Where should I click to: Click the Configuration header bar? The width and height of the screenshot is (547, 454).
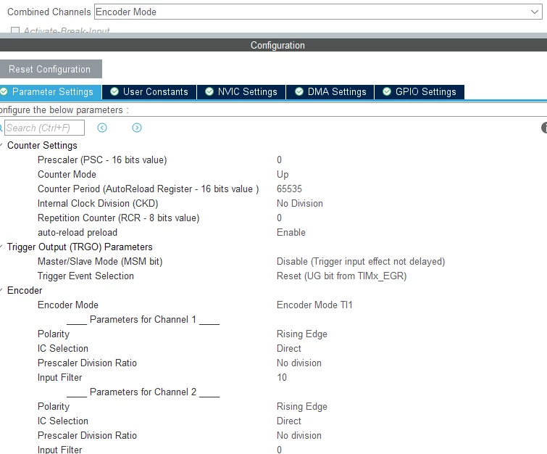tap(274, 45)
